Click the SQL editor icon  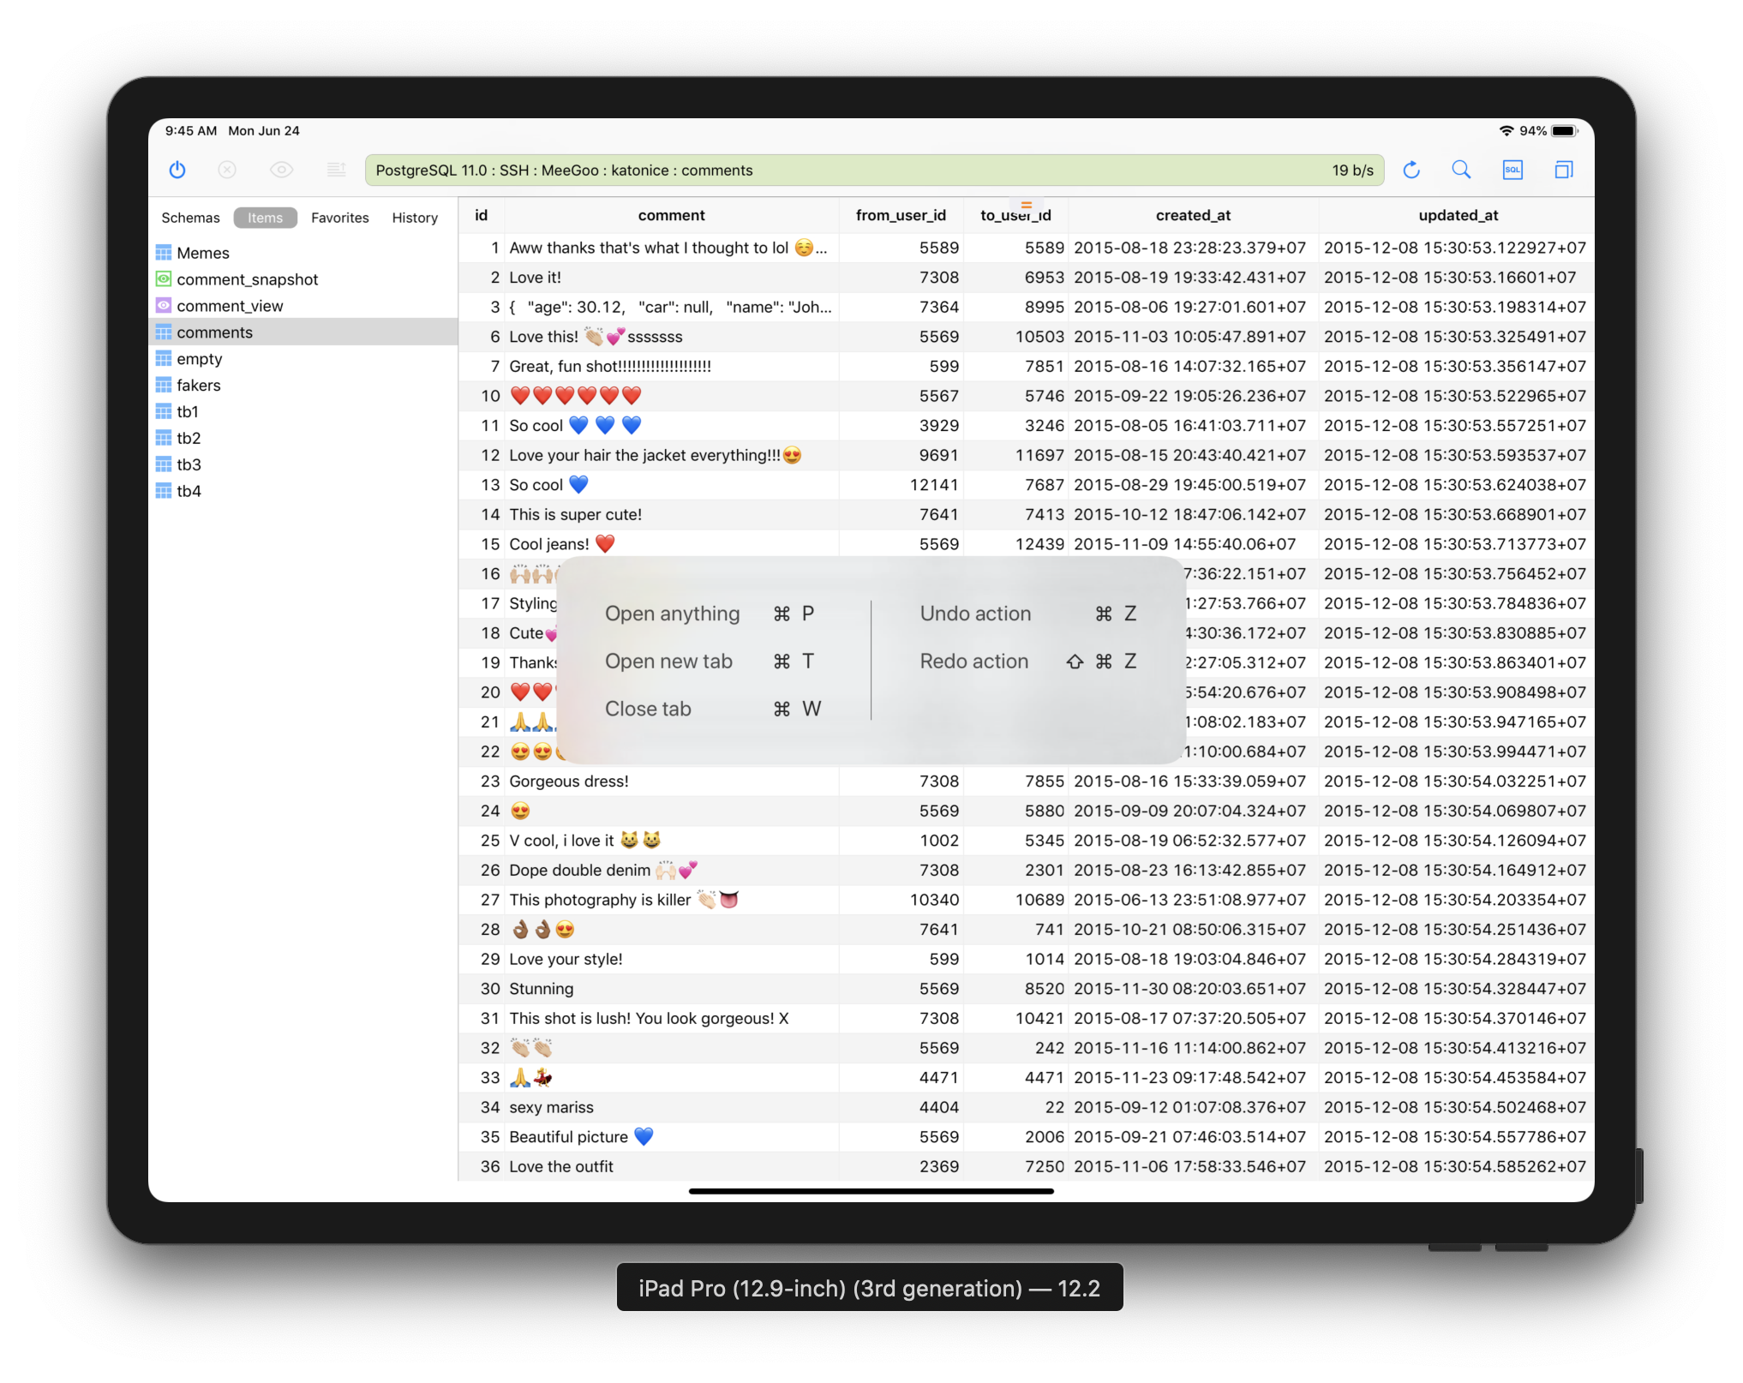click(1512, 168)
